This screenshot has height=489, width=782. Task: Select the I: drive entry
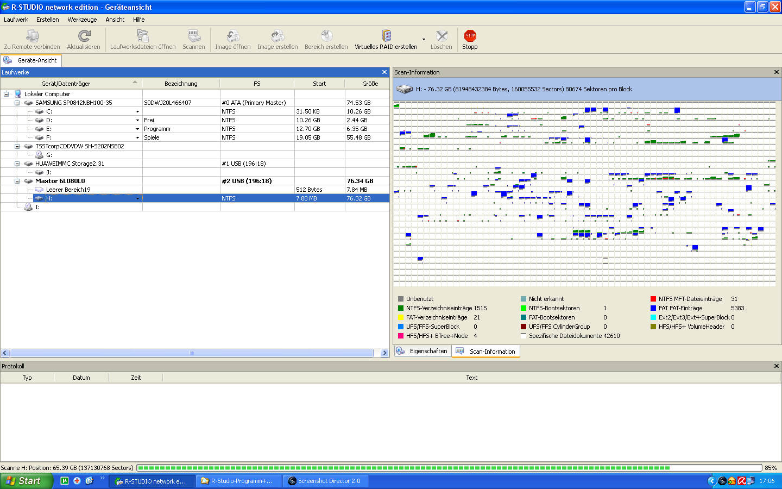tap(37, 207)
